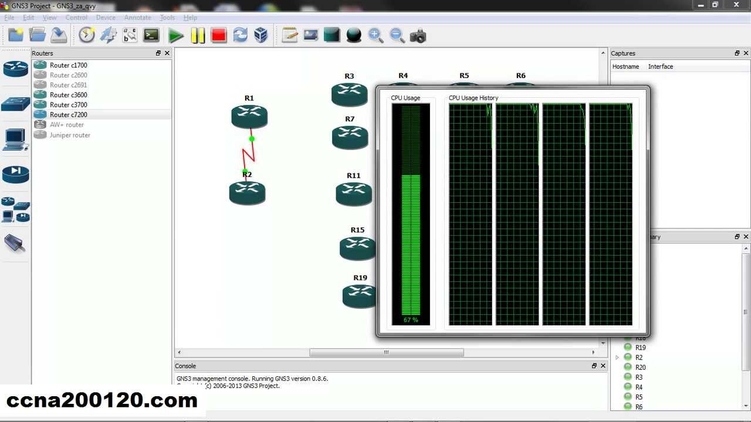Click the canvas horizontal scrollbar thumb
The height and width of the screenshot is (422, 751).
[x=387, y=352]
